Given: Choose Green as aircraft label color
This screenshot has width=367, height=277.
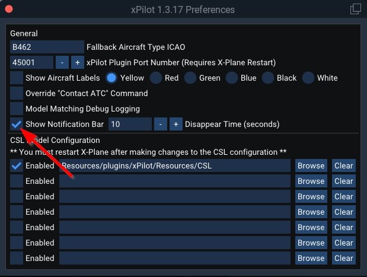Looking at the screenshot, I should click(x=190, y=78).
